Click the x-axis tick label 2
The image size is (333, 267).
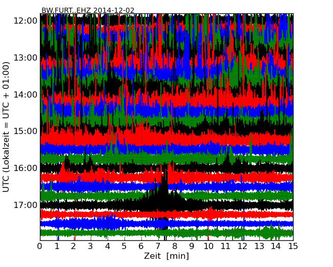pos(74,246)
